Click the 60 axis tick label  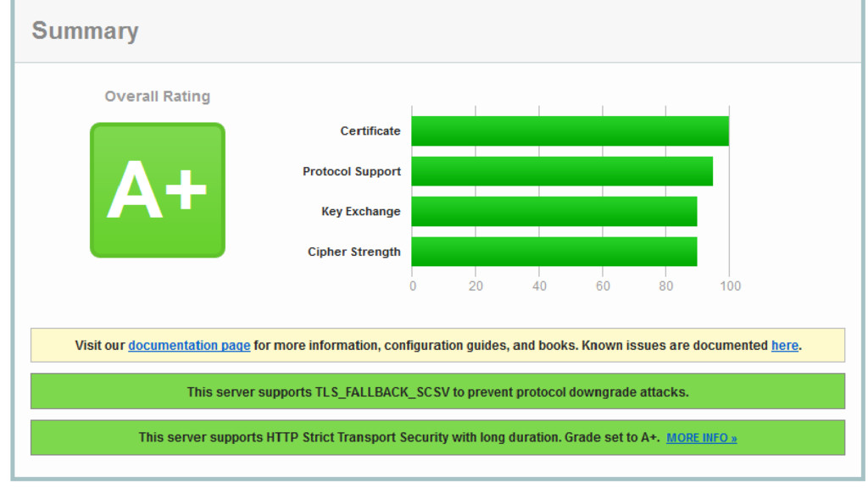[x=603, y=286]
